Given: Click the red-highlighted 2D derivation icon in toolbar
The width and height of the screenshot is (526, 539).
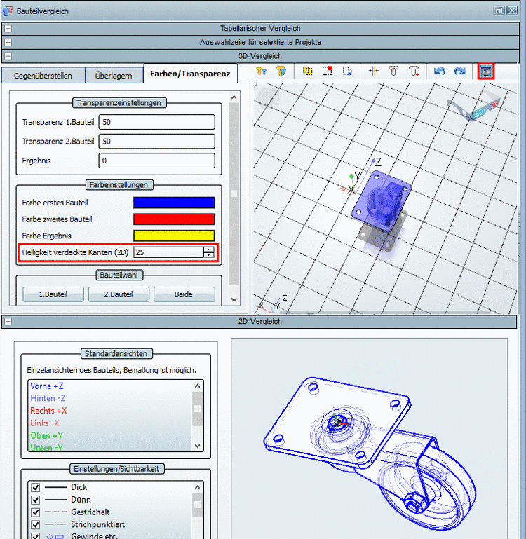Looking at the screenshot, I should (486, 71).
